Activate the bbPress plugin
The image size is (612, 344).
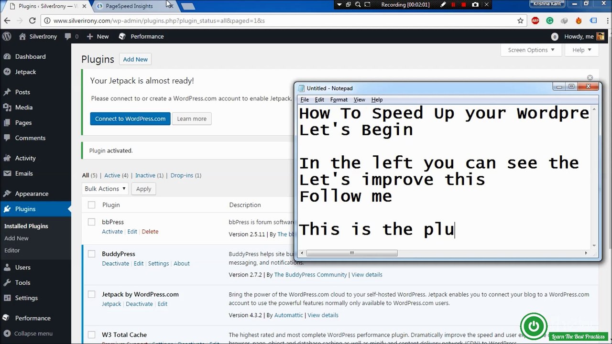tap(112, 232)
